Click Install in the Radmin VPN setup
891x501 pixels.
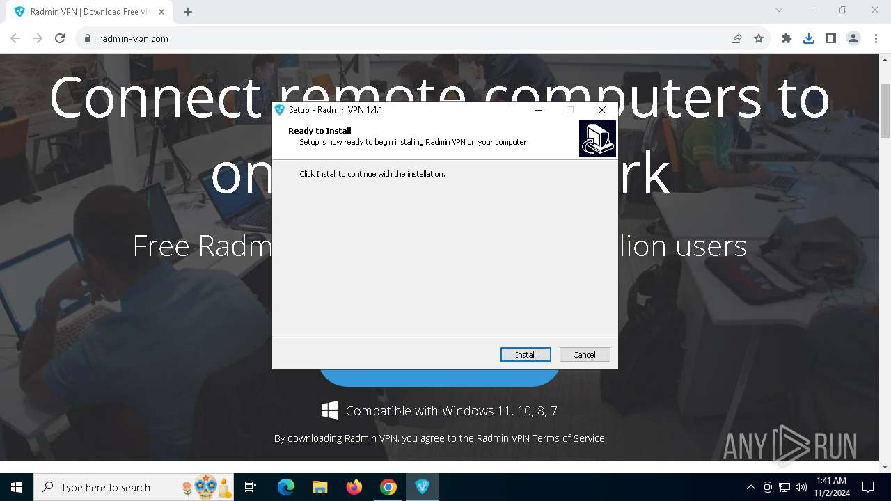[526, 355]
